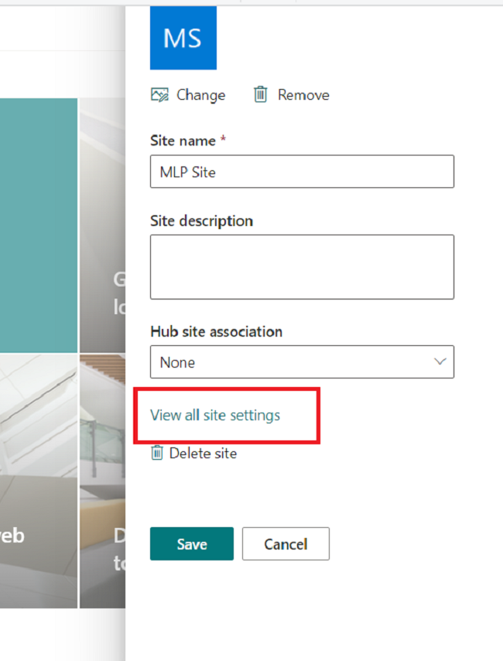Click the upper gray image tile
503x661 pixels.
(x=102, y=224)
